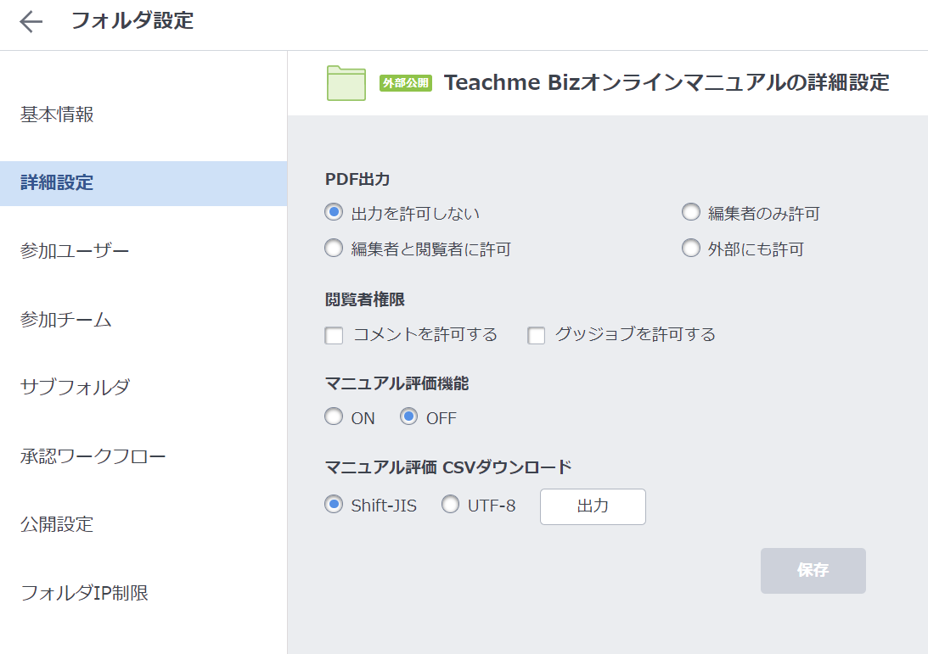Enable コメントを許可する checkbox
Screen dimensions: 928x654
point(335,336)
